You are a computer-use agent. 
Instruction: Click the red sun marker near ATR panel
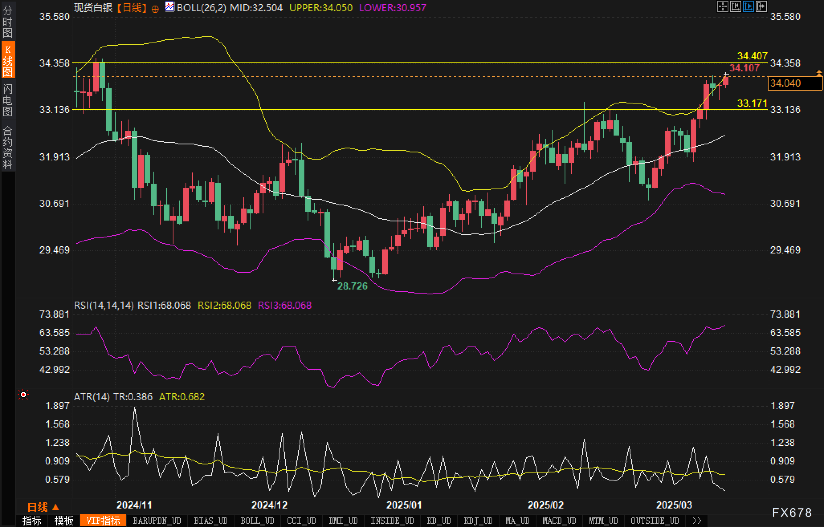[x=23, y=395]
